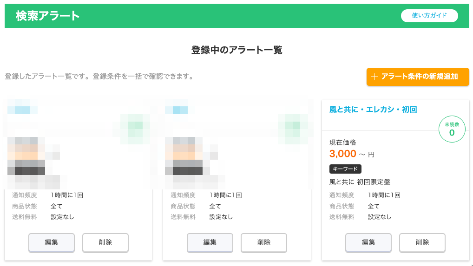Click the キーワード tag label
The height and width of the screenshot is (266, 473).
pyautogui.click(x=345, y=169)
